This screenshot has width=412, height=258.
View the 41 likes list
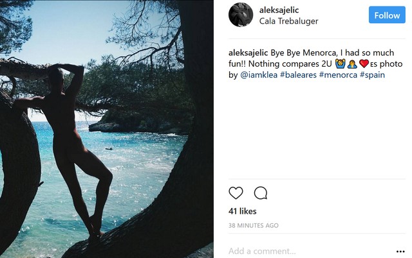pos(242,211)
